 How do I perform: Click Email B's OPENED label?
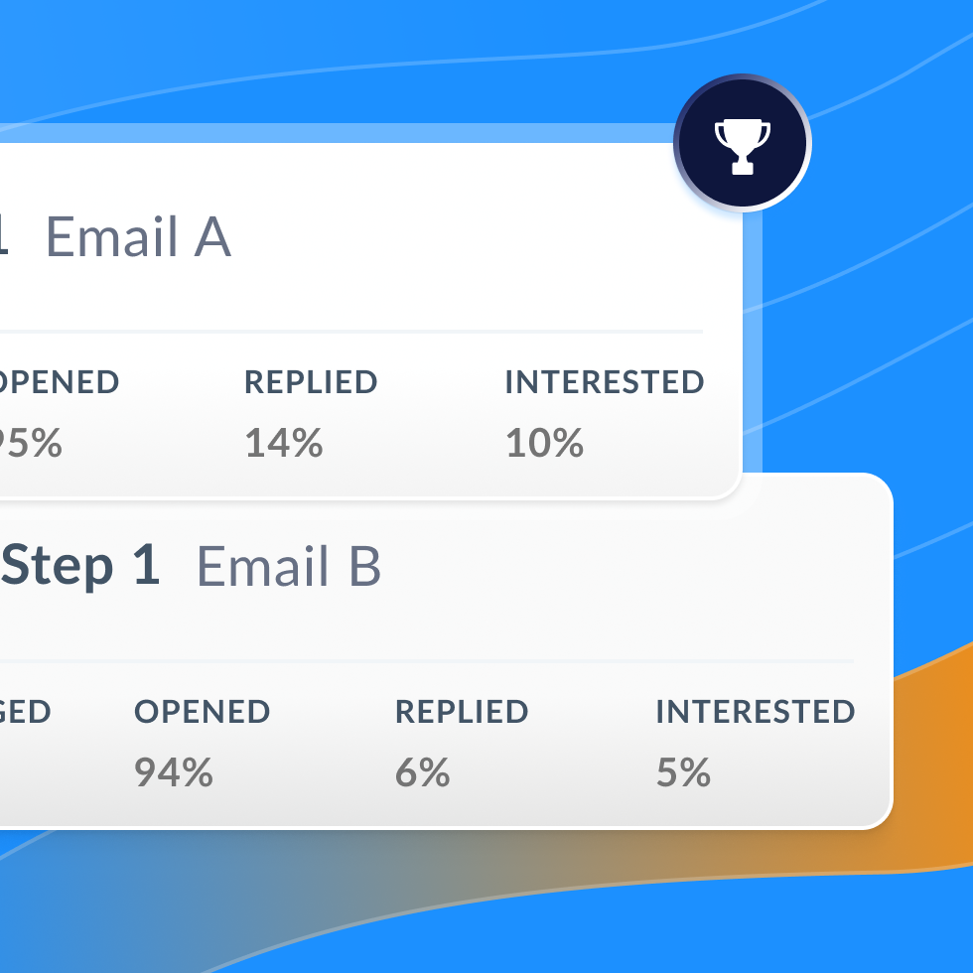point(203,712)
